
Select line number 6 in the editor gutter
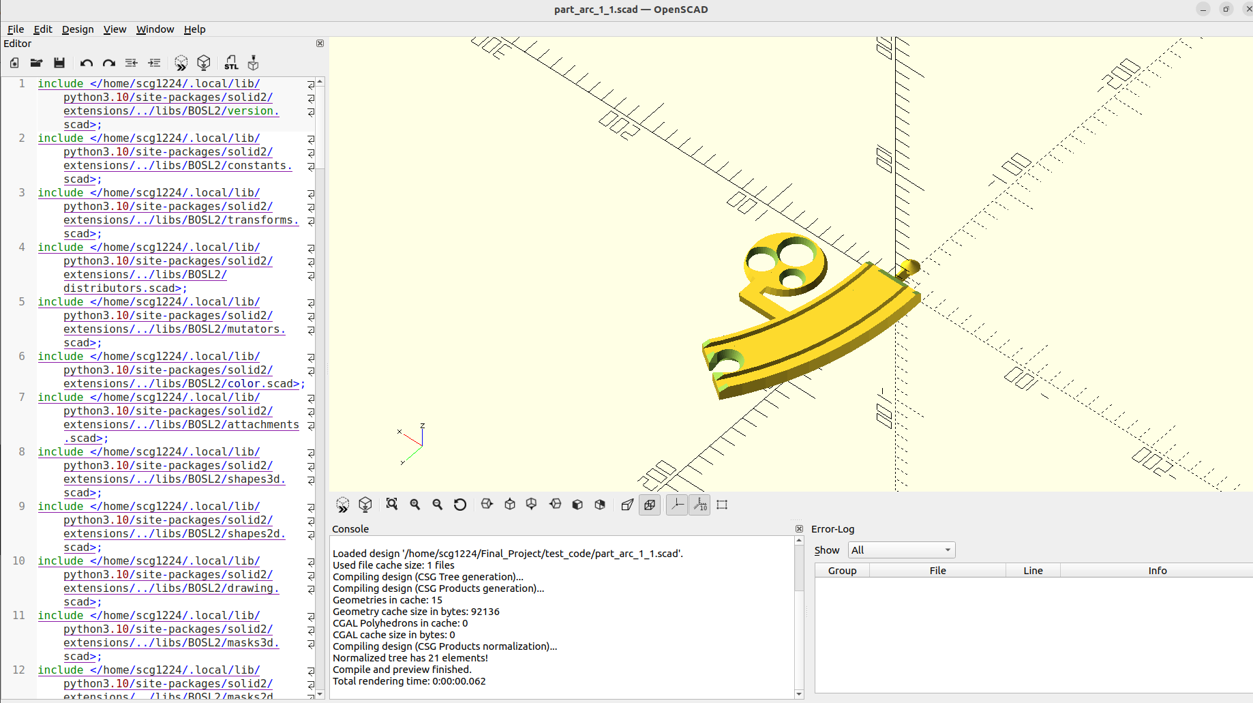(22, 356)
